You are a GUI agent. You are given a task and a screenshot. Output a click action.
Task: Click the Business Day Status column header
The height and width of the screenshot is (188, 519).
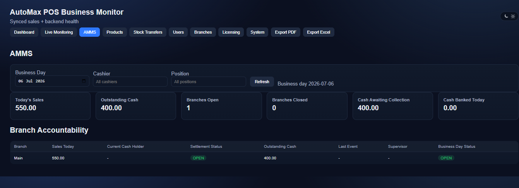[457, 147]
